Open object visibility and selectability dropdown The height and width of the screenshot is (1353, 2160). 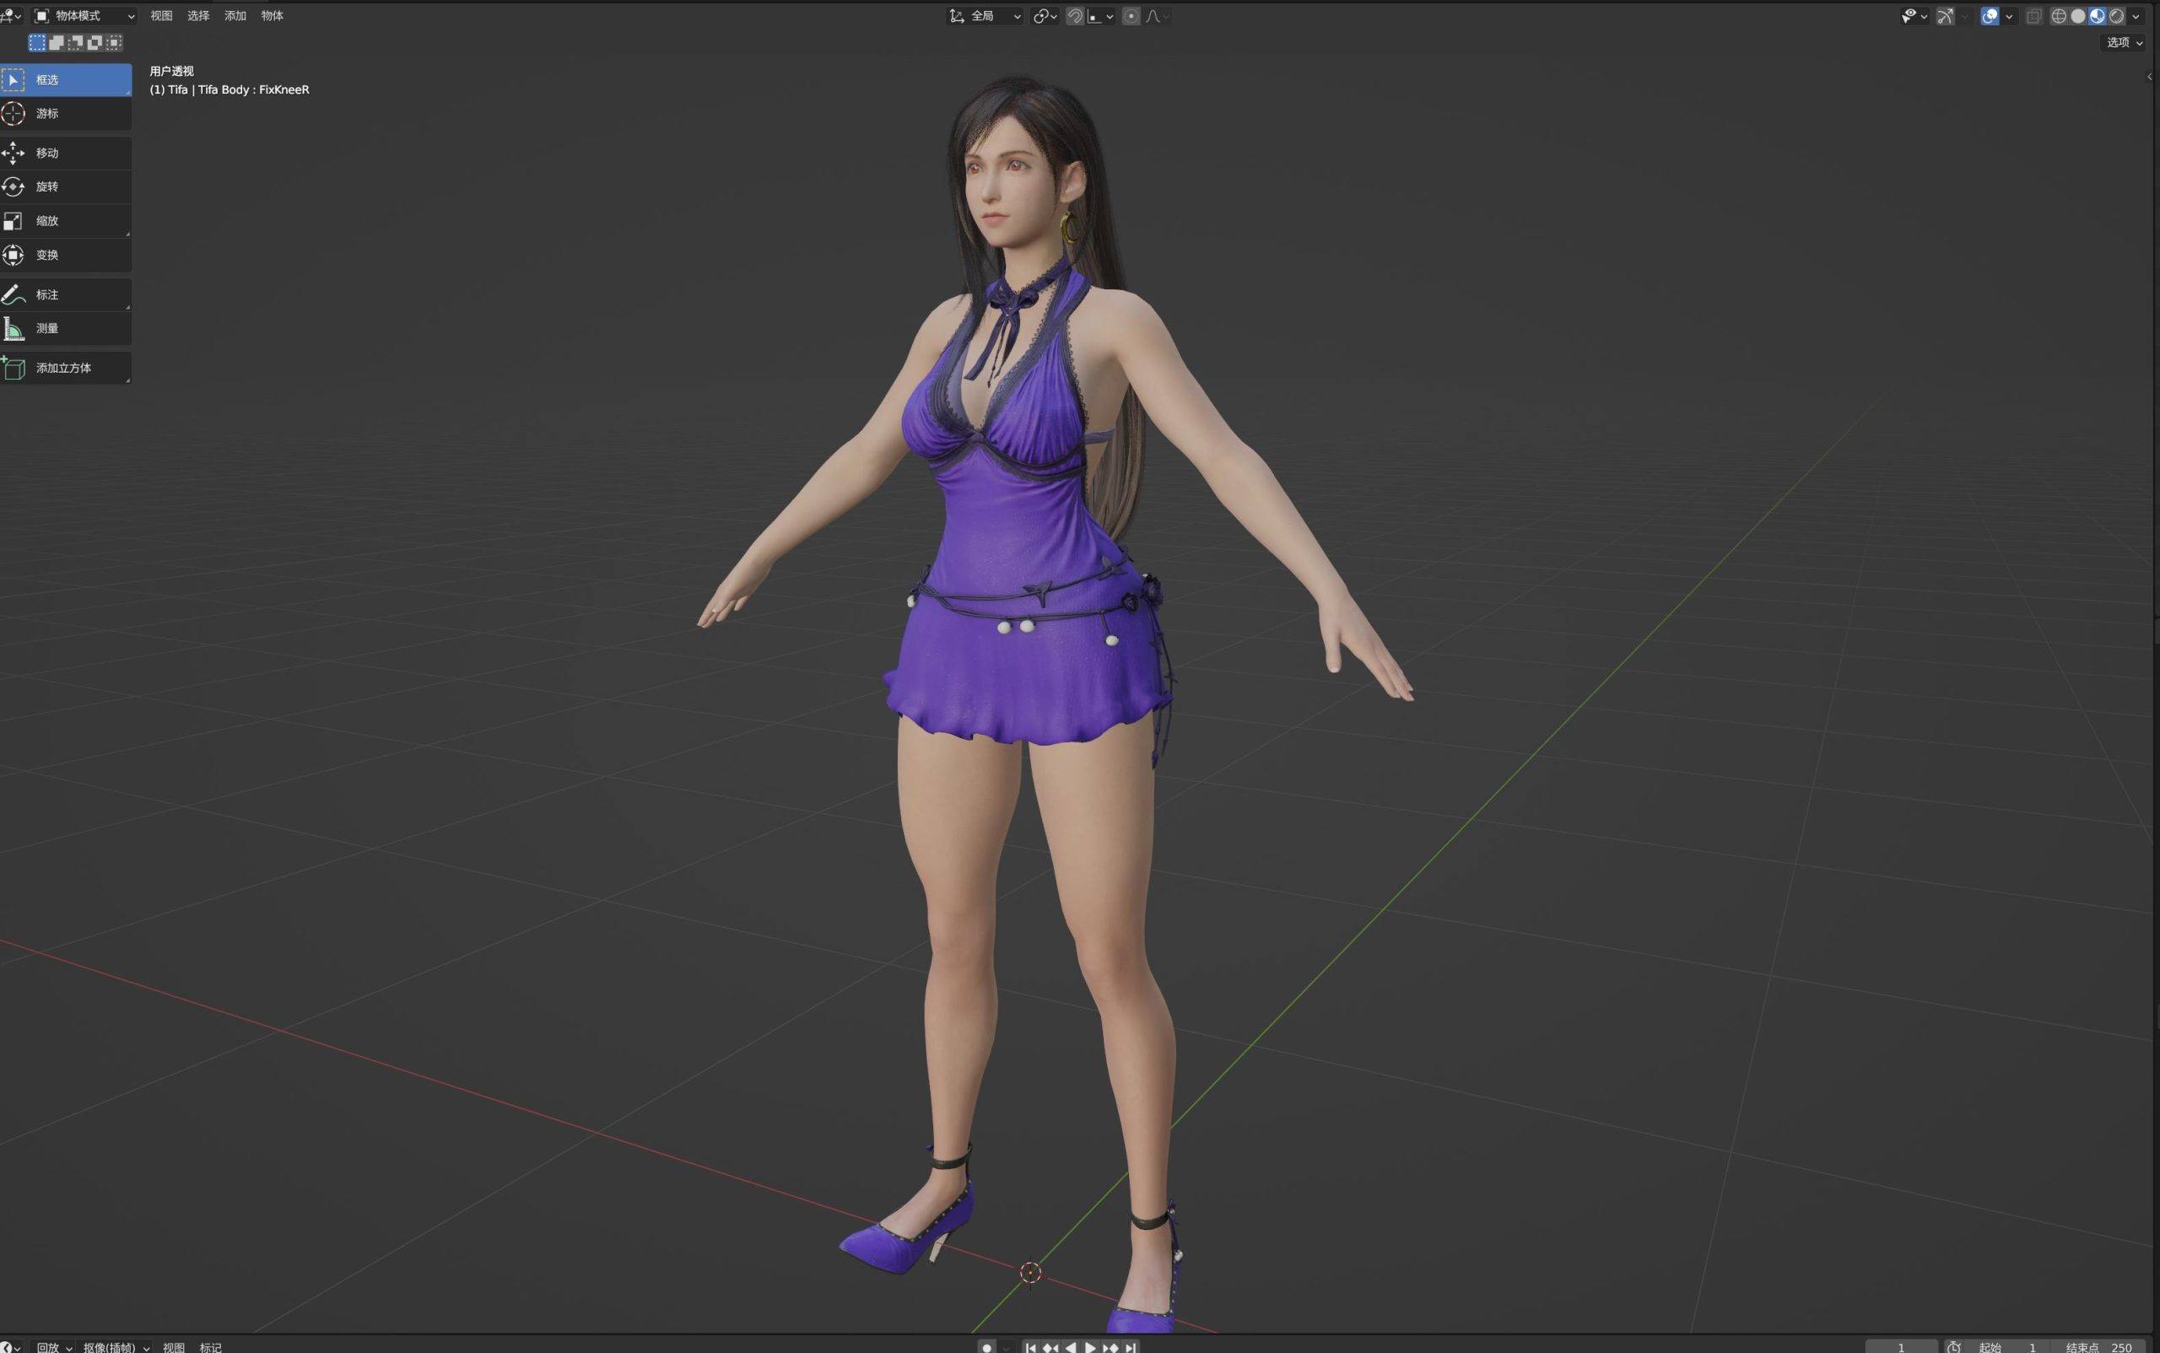click(x=1914, y=16)
